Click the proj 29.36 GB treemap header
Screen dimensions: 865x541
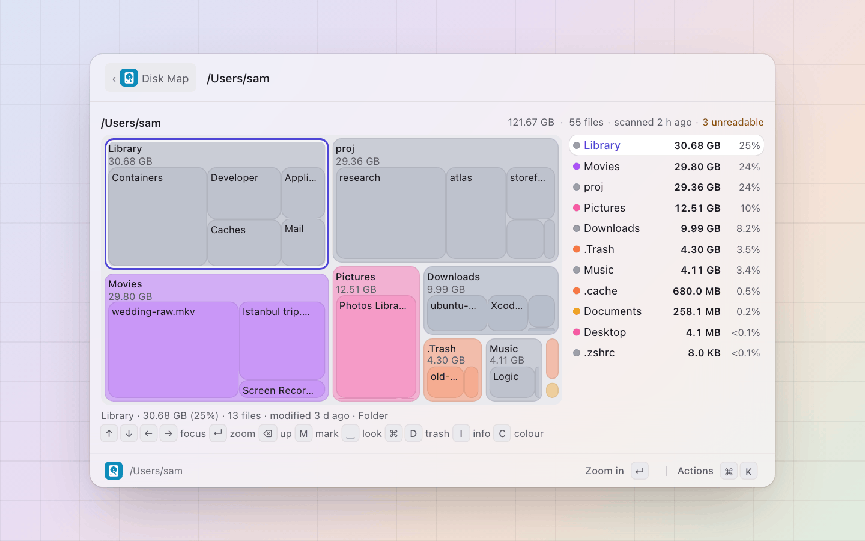coord(358,154)
